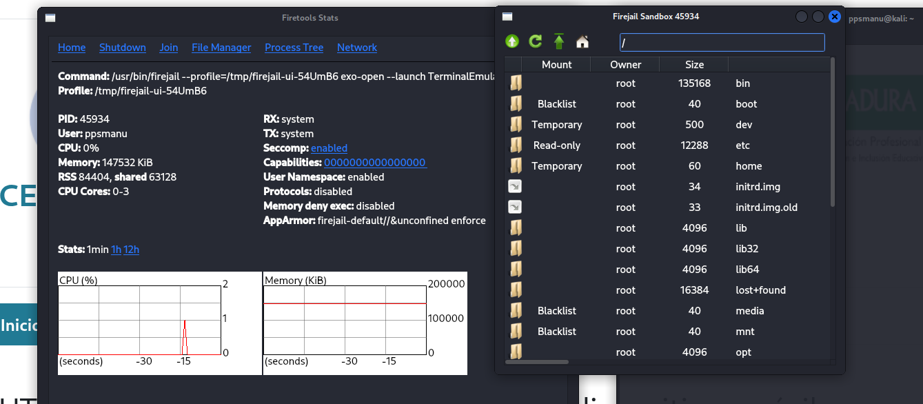The height and width of the screenshot is (404, 923).
Task: Click the folder icon for opt
Action: [516, 352]
